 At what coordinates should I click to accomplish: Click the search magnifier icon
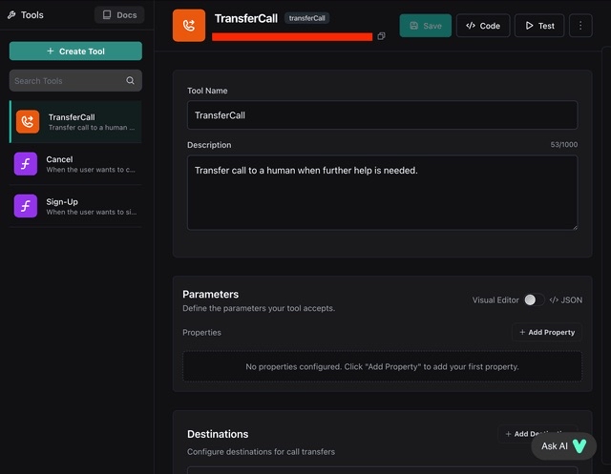[130, 80]
